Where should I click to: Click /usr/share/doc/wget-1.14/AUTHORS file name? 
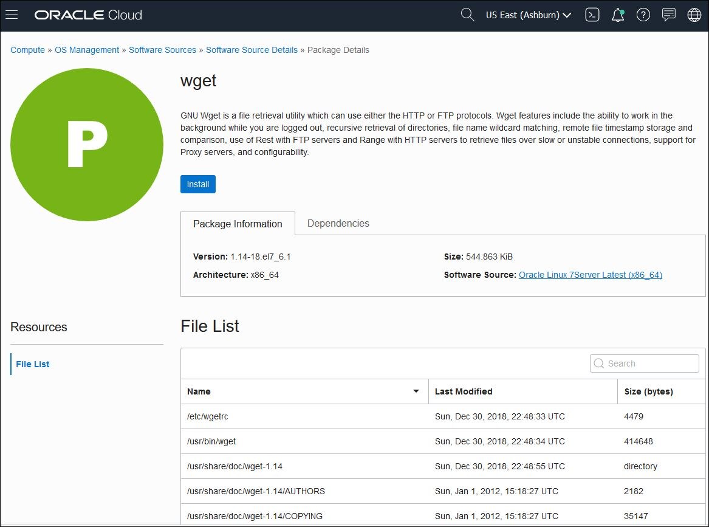[x=256, y=491]
